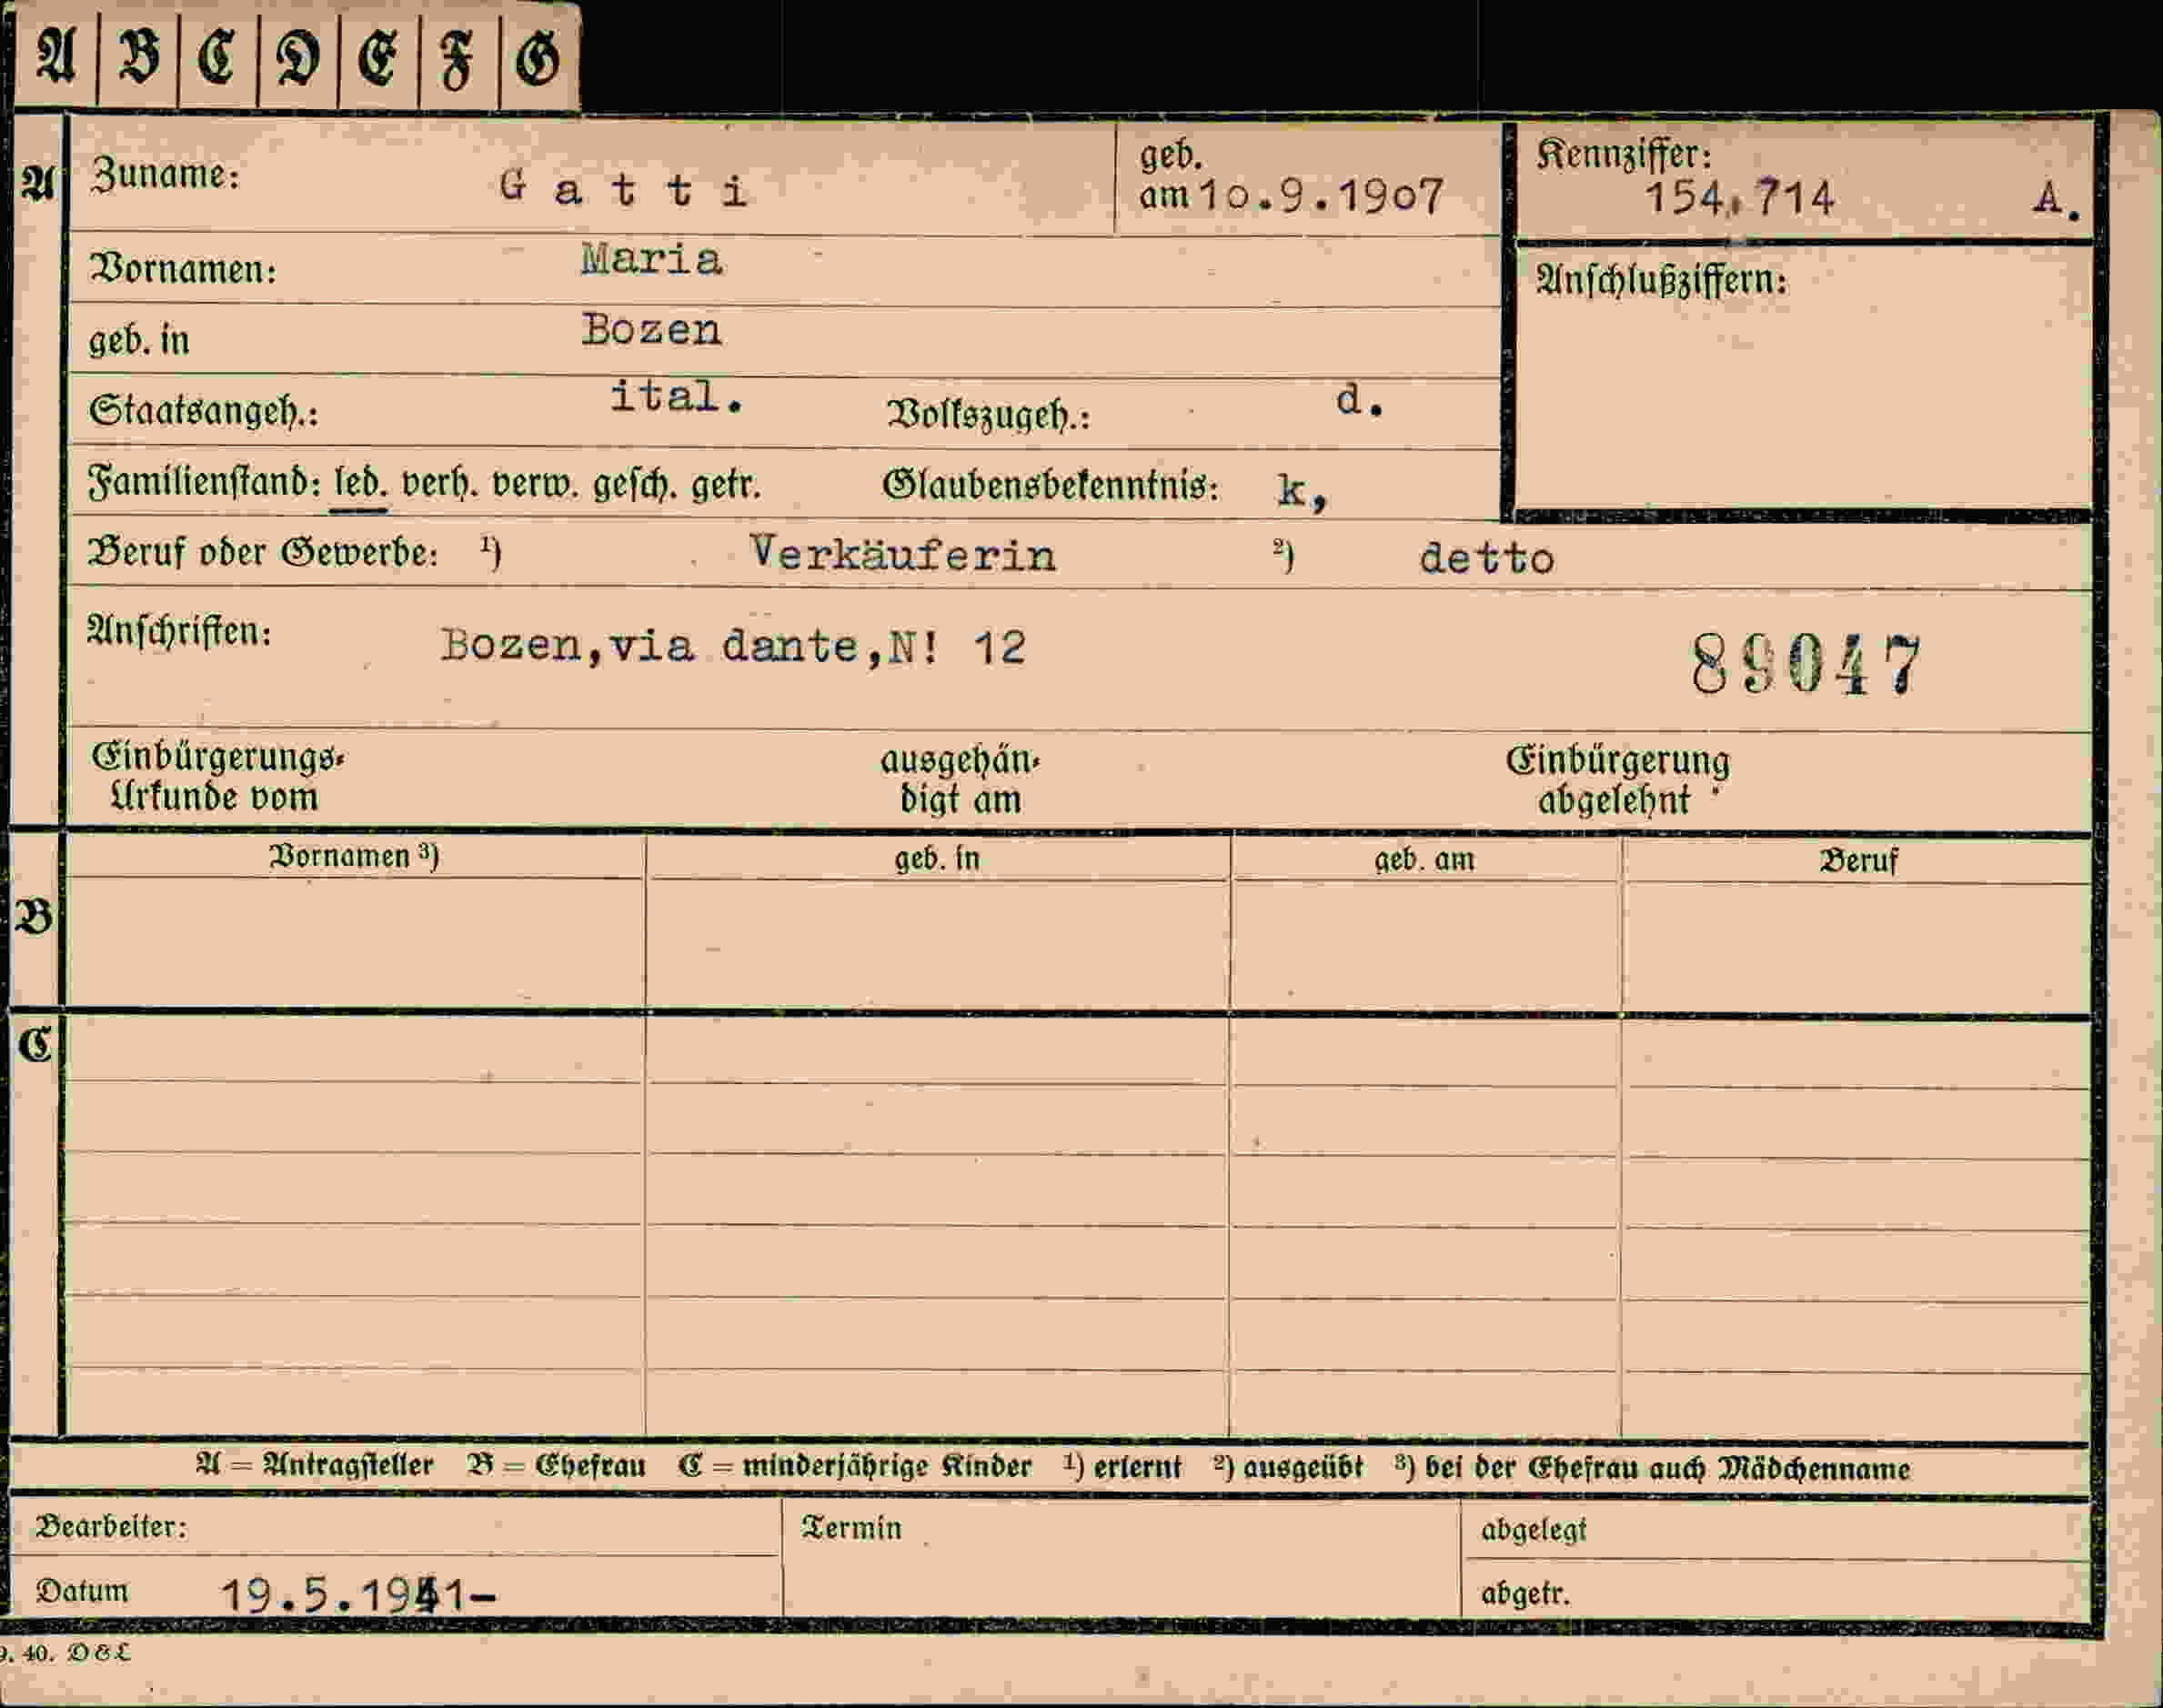2163x1708 pixels.
Task: Click the legend 'C = minderjährige Kinder'
Action: tap(854, 1467)
